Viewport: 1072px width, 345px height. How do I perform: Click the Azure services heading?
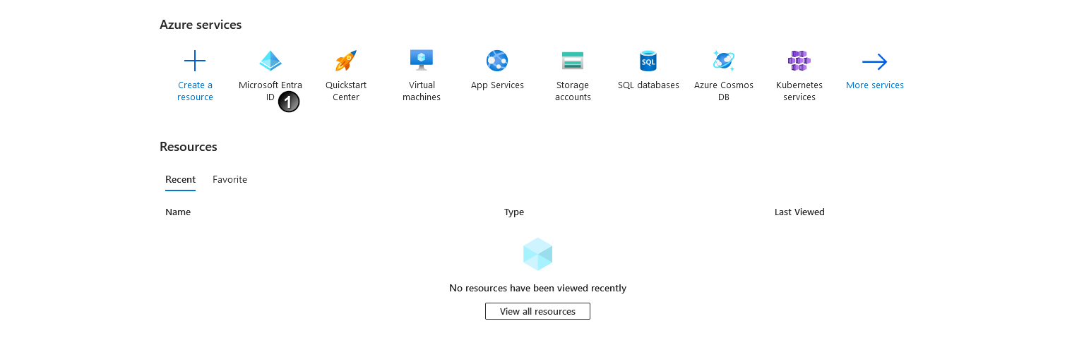[201, 25]
